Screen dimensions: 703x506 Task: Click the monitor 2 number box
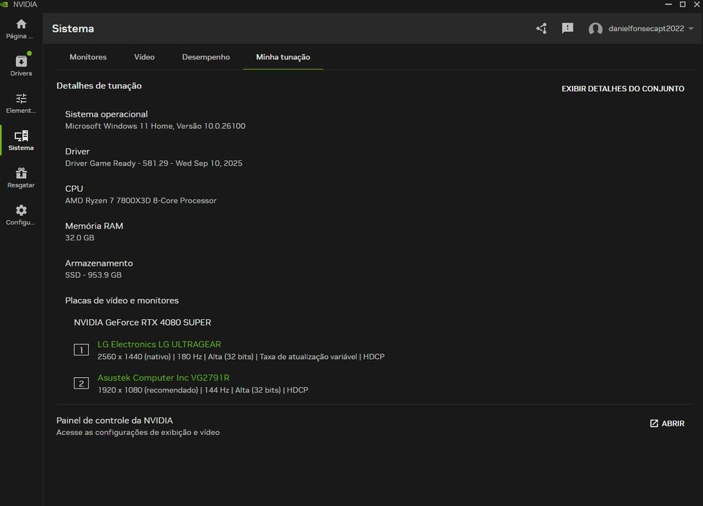point(81,383)
